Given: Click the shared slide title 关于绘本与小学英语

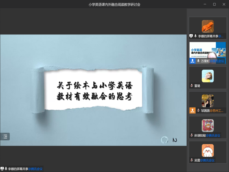Looking at the screenshot, I should pyautogui.click(x=94, y=86).
